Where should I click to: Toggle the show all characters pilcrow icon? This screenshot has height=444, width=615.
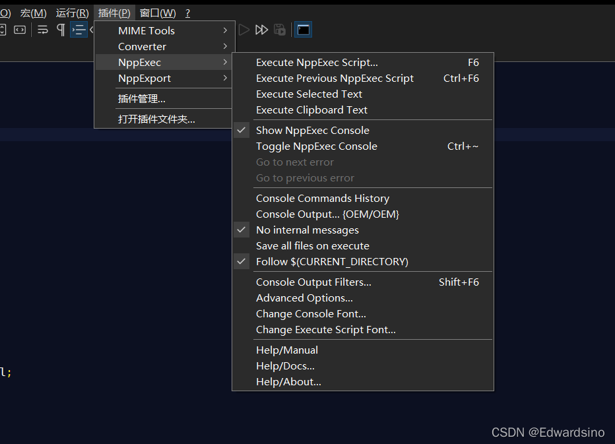(61, 30)
